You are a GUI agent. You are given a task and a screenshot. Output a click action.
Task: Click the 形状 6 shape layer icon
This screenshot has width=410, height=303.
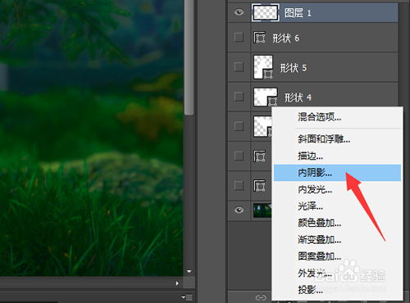pos(259,38)
